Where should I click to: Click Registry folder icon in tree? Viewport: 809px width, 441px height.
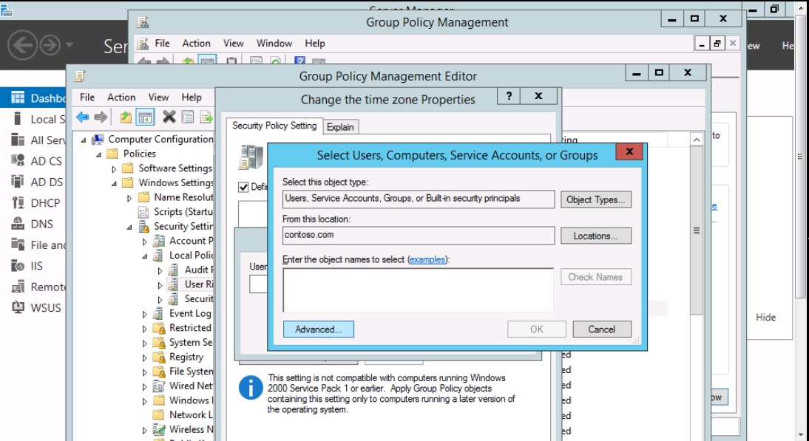pyautogui.click(x=159, y=357)
